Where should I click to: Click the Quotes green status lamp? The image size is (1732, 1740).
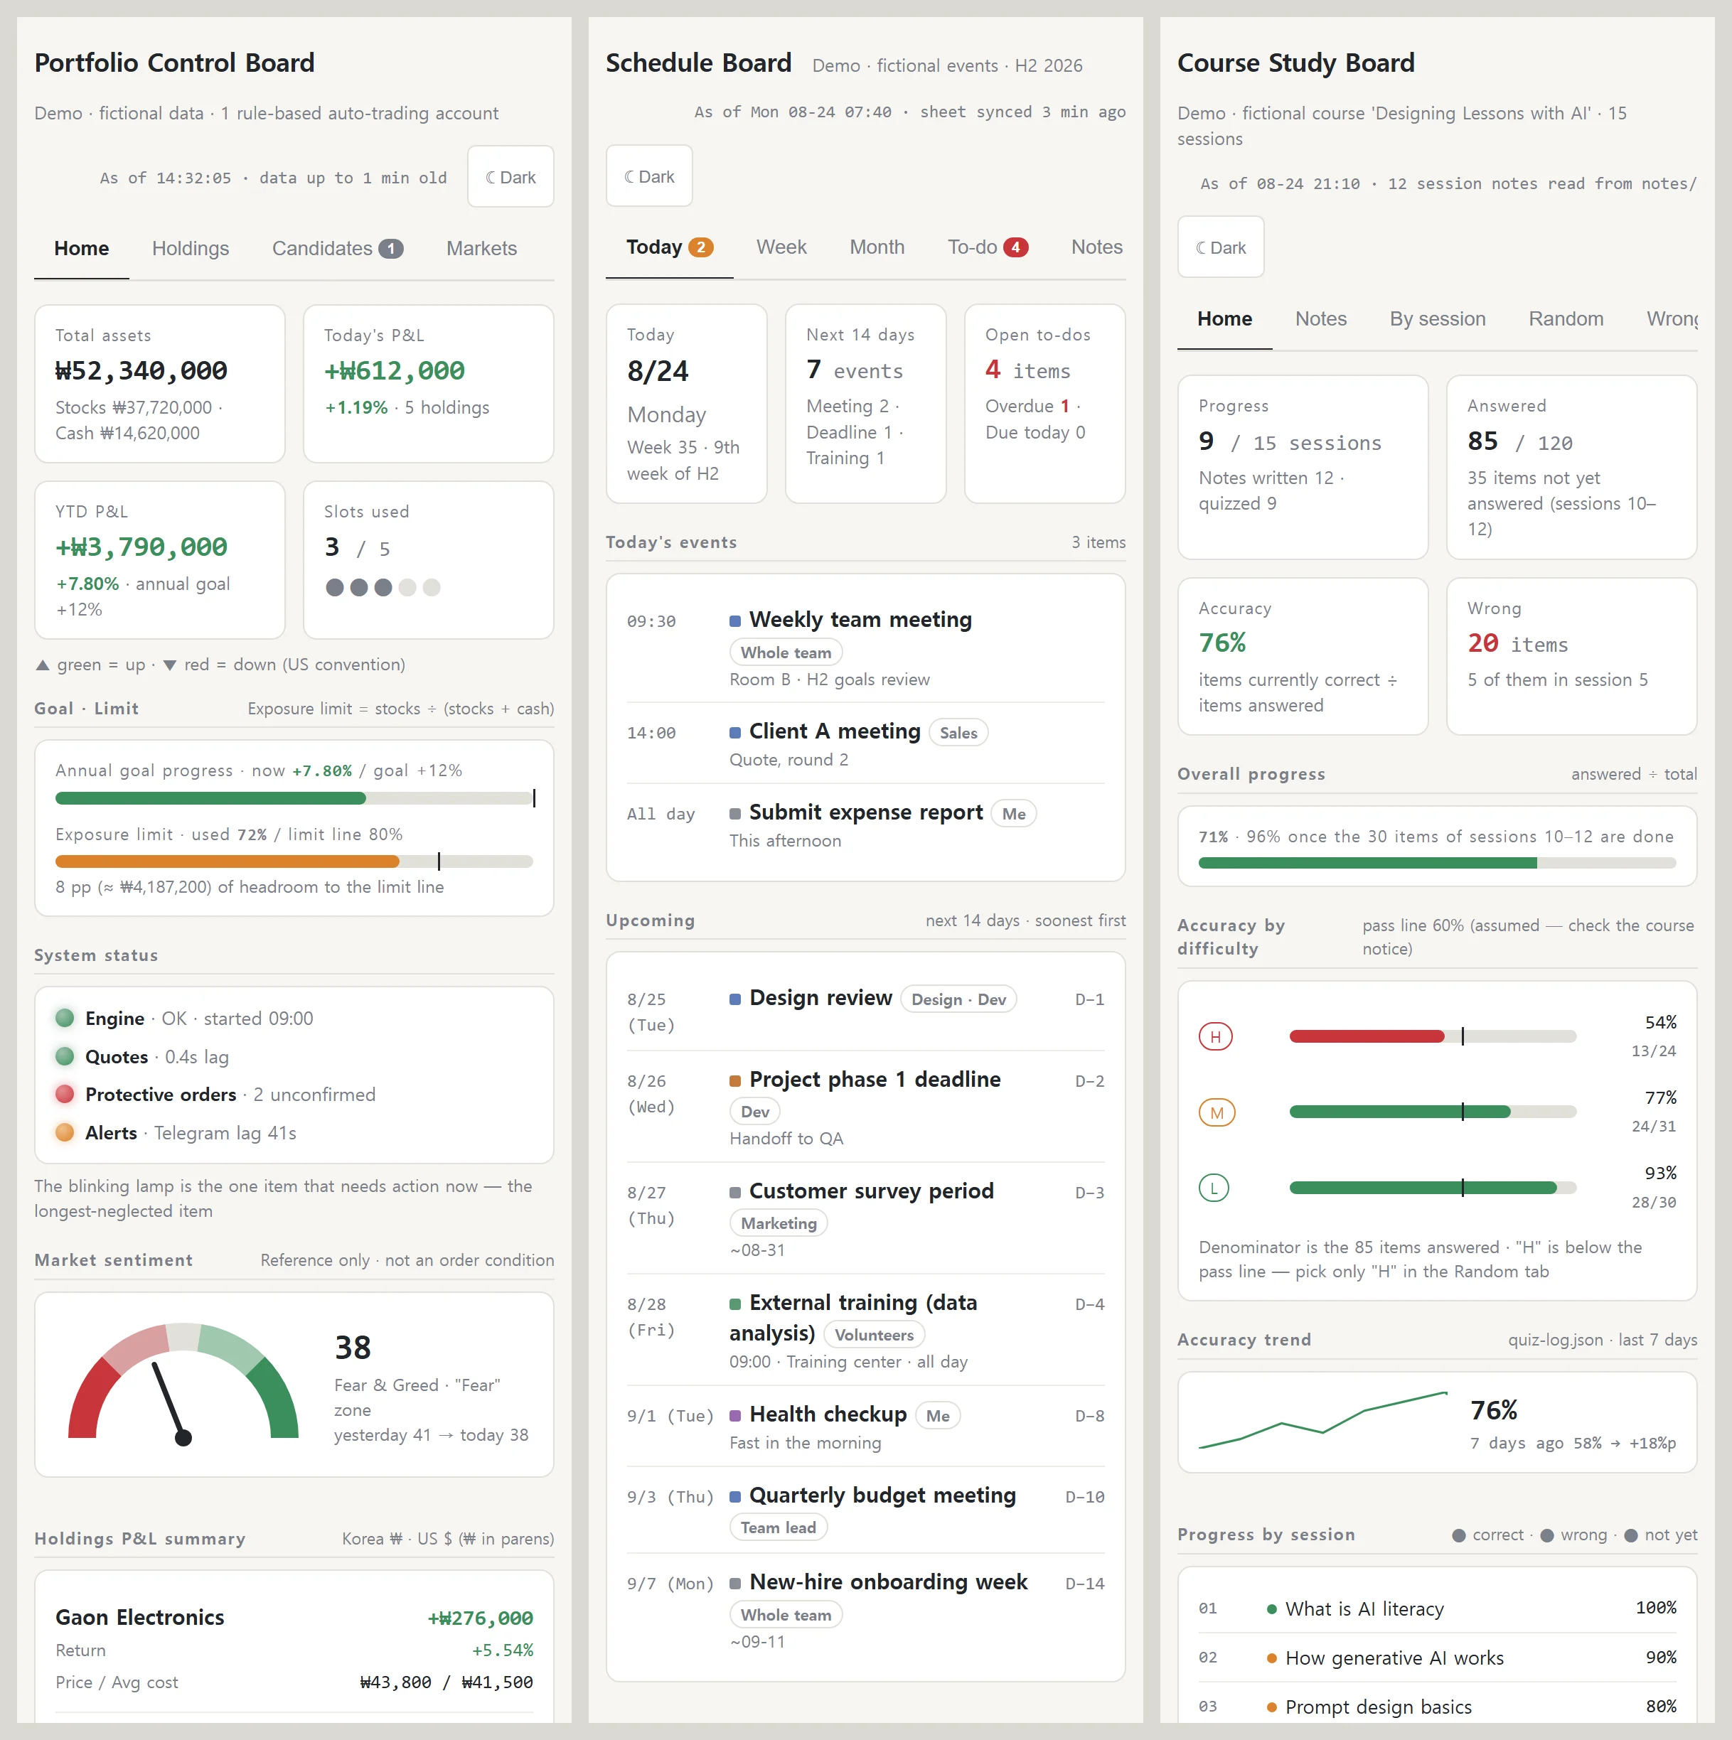tap(65, 1056)
